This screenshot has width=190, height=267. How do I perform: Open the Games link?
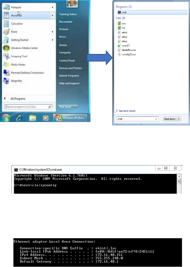pyautogui.click(x=63, y=45)
